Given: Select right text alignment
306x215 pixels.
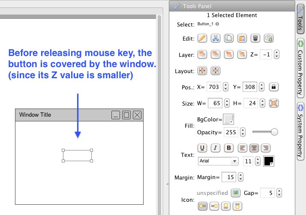Looking at the screenshot, I should tap(266, 148).
